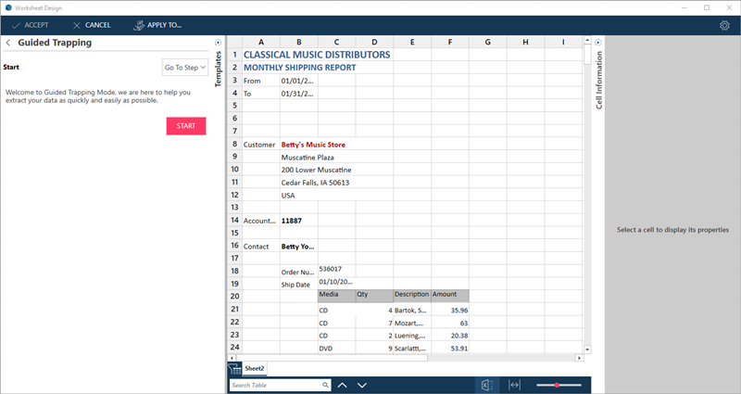This screenshot has width=741, height=394.
Task: Click the search magnifier icon
Action: (x=325, y=385)
